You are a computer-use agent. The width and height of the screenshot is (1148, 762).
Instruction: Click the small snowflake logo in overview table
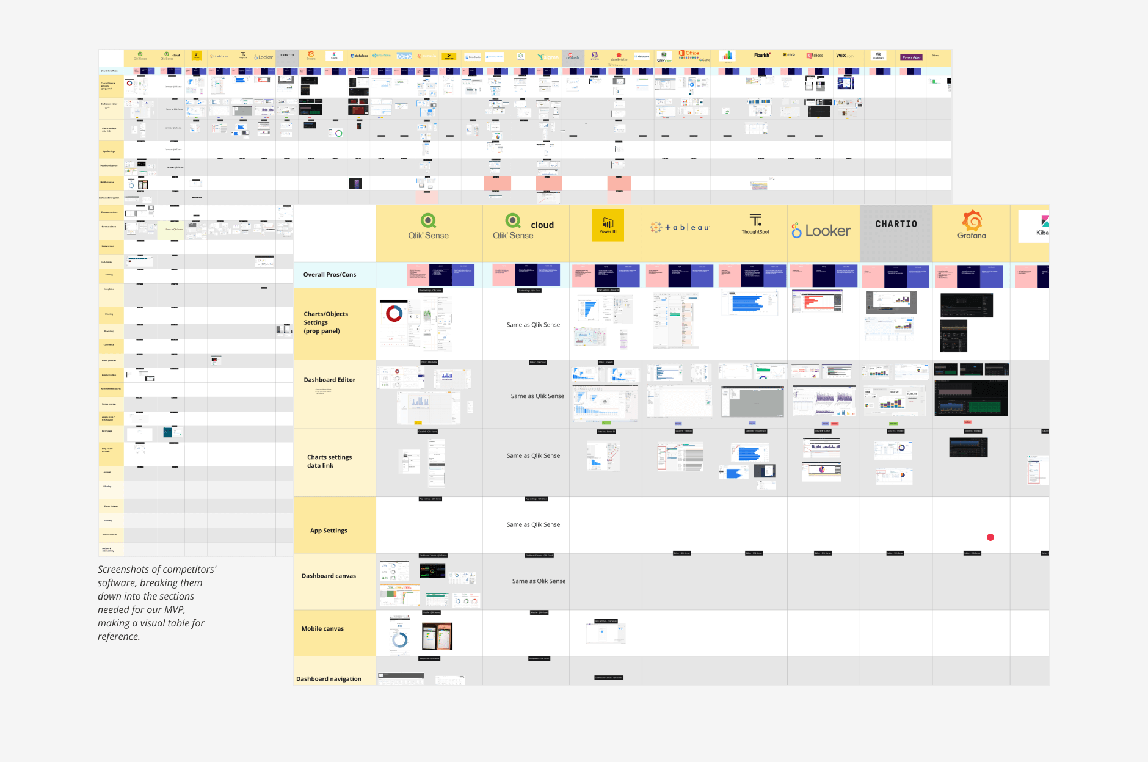382,56
